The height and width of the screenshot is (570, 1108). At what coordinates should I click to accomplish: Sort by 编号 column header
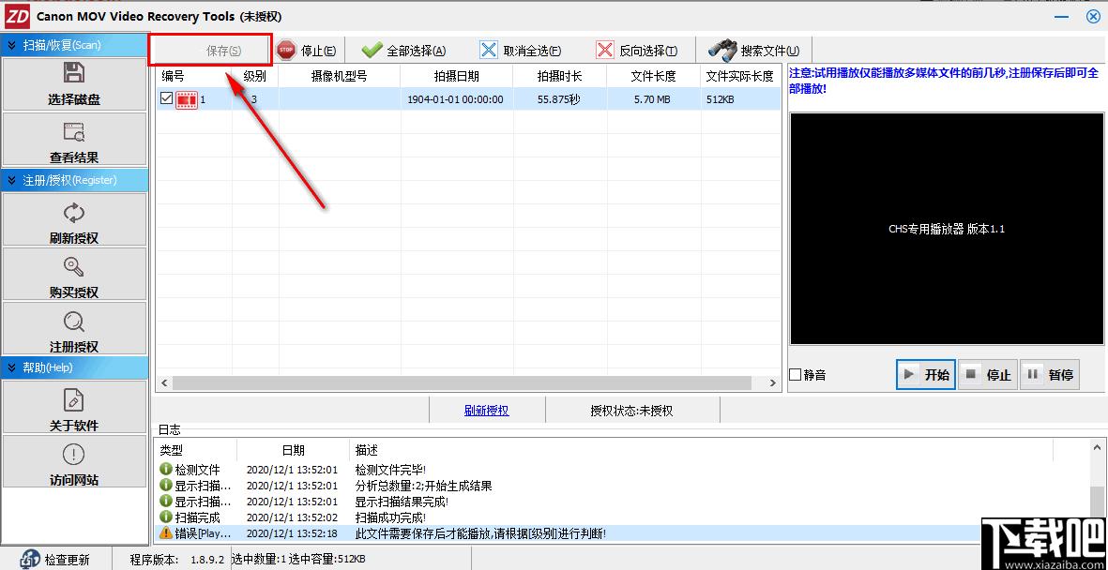[x=193, y=76]
